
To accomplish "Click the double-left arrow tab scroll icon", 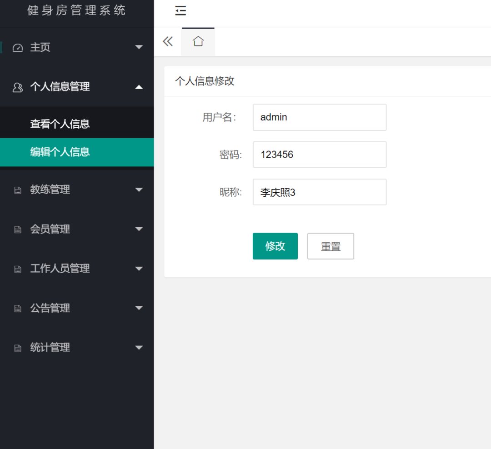I will coord(168,41).
